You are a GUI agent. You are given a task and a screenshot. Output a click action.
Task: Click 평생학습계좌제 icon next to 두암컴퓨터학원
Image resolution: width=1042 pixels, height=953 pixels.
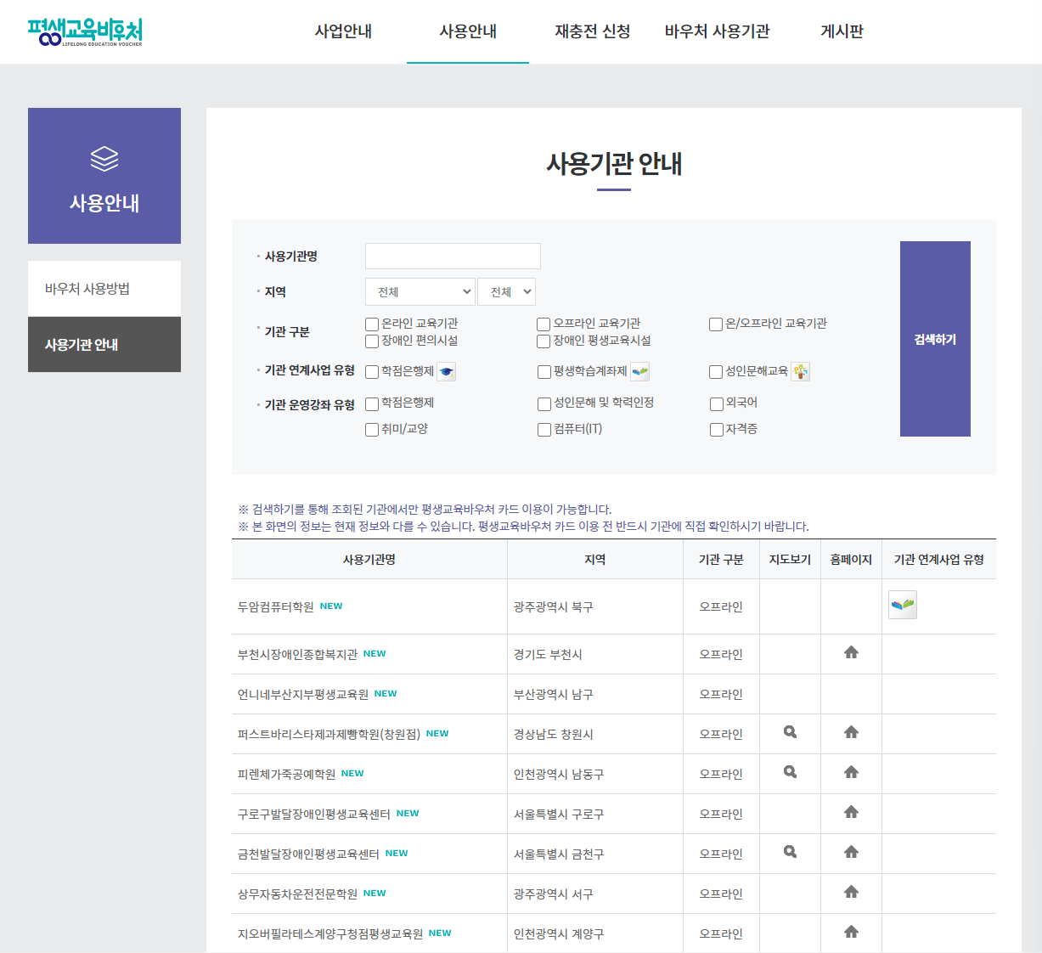click(902, 604)
